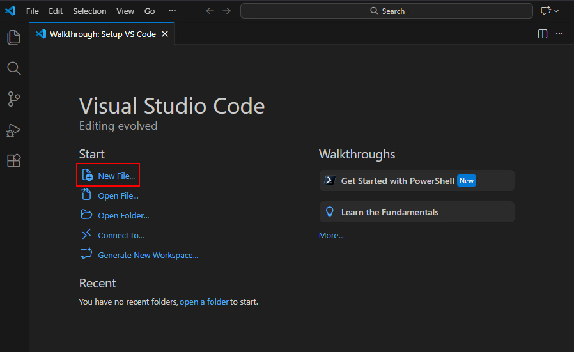The width and height of the screenshot is (574, 352).
Task: Close the Walkthrough: Setup VS Code tab
Action: [165, 34]
